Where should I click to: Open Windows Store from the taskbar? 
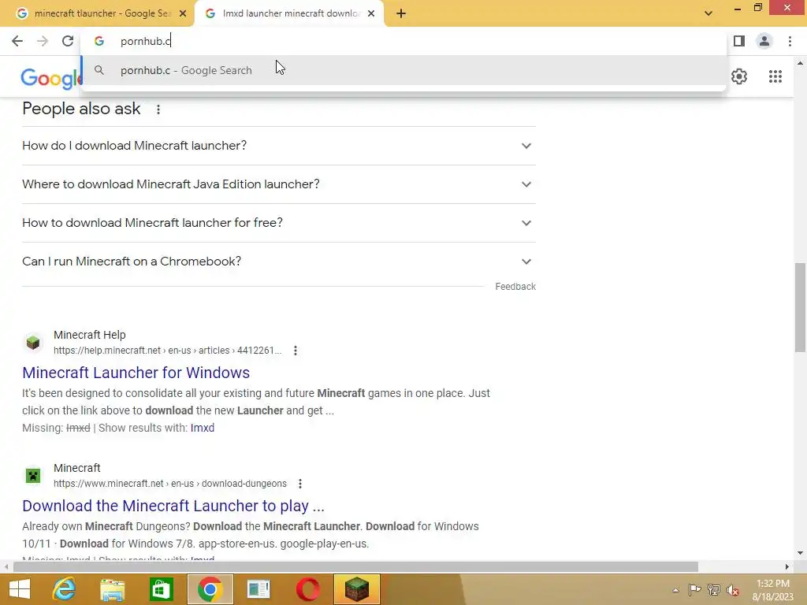click(x=161, y=589)
